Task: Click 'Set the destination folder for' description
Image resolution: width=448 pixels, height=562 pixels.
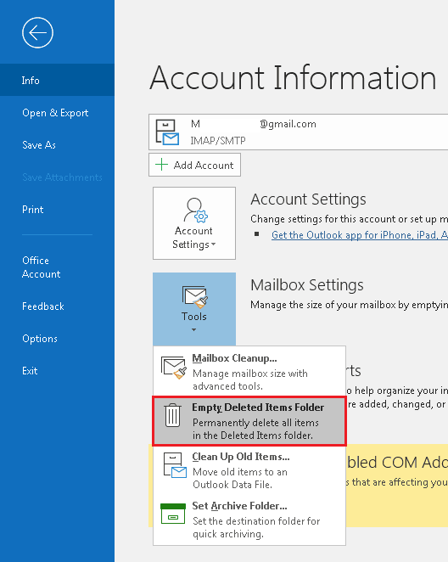Action: 256,520
